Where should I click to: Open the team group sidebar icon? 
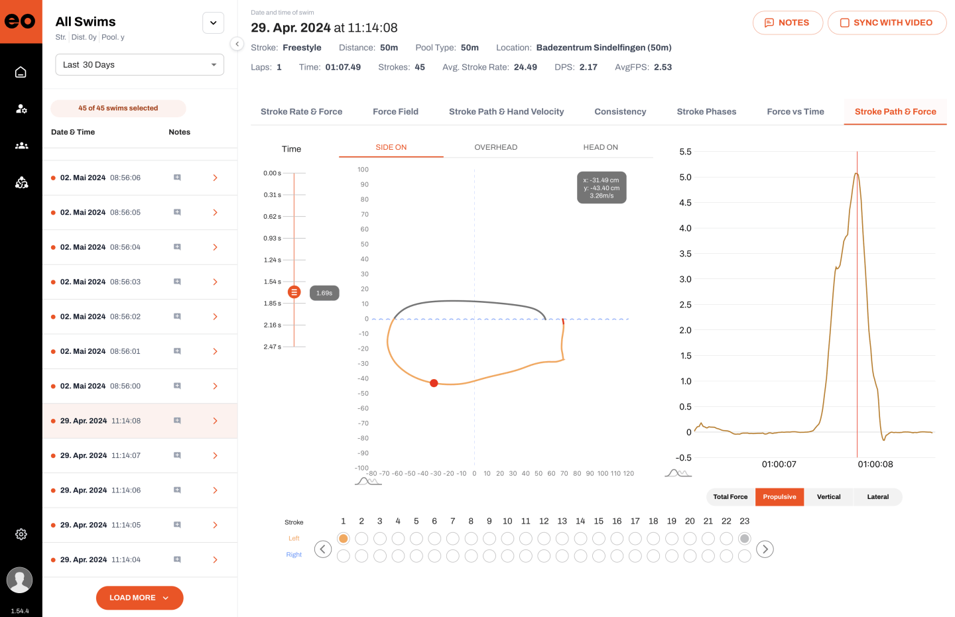[x=21, y=146]
